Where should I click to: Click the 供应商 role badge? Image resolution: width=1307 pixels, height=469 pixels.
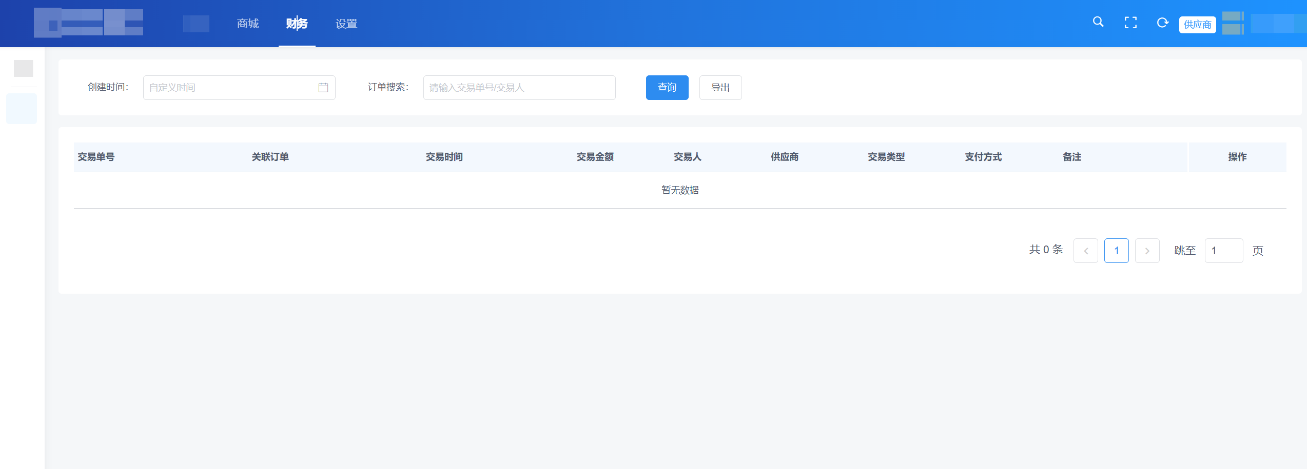coord(1197,25)
